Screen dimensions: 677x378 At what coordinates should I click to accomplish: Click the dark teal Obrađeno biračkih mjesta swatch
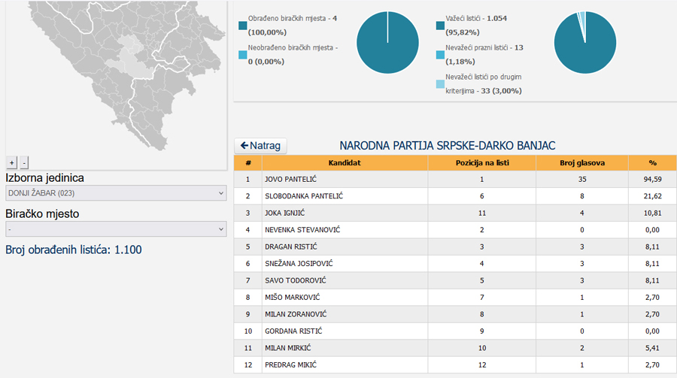[243, 26]
